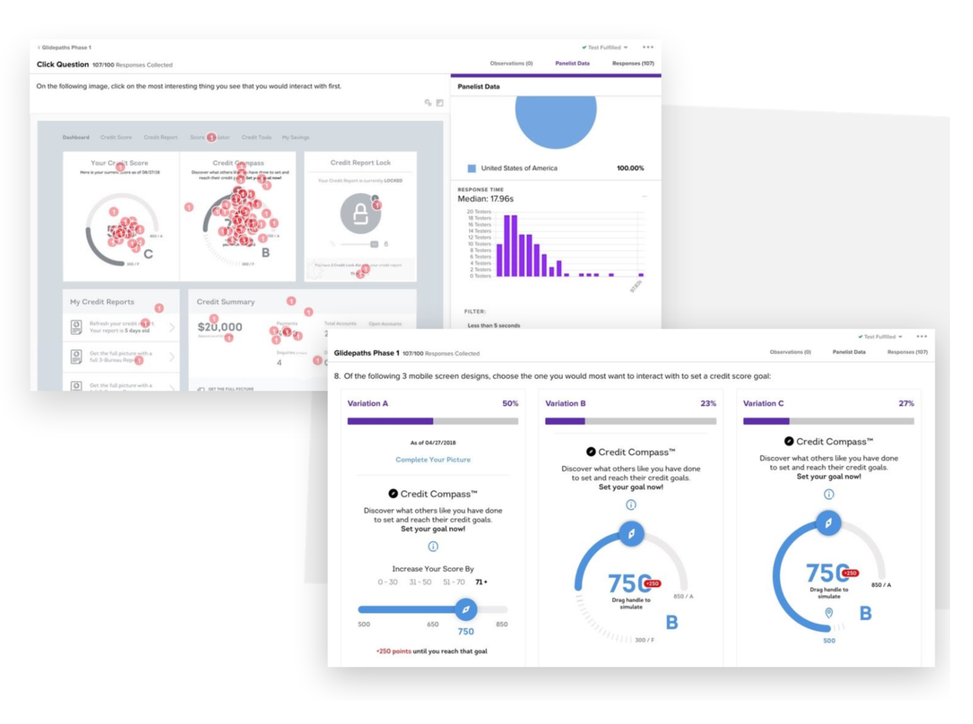Click the click-map cursor view icon
This screenshot has width=973, height=724.
(x=427, y=103)
